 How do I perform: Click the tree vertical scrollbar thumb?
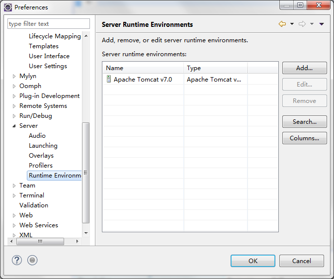coord(85,173)
